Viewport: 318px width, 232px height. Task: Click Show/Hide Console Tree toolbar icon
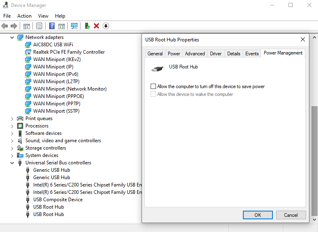[x=27, y=26]
